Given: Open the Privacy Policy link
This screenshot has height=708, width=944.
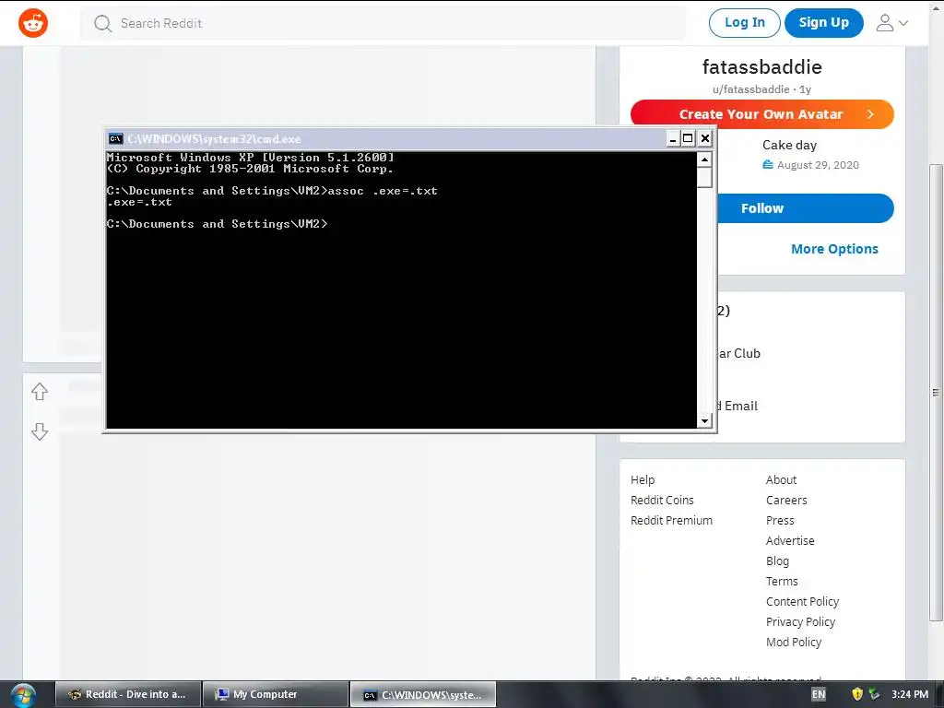Looking at the screenshot, I should (800, 622).
